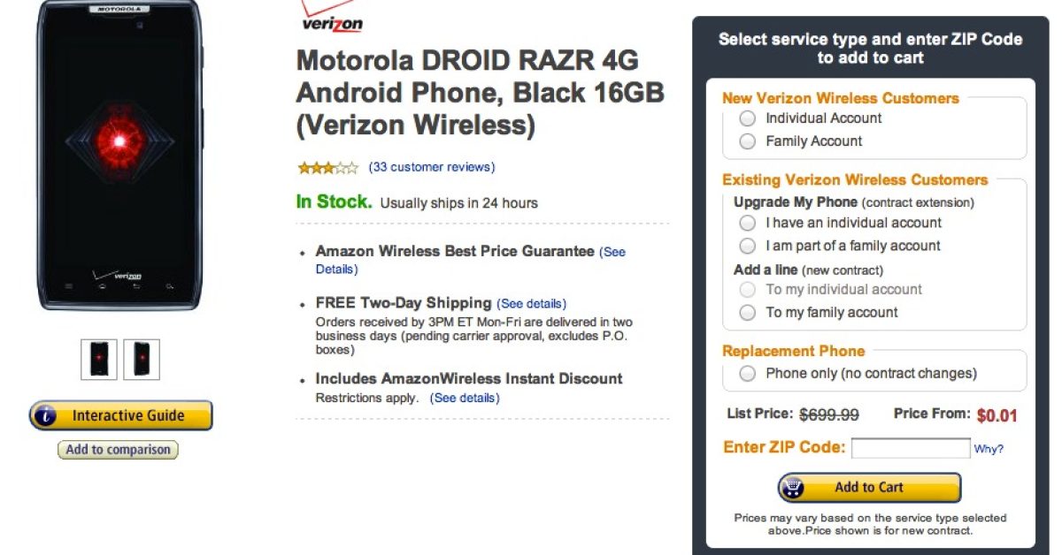Click the Verizon logo above the title
The width and height of the screenshot is (1062, 555).
click(x=332, y=18)
